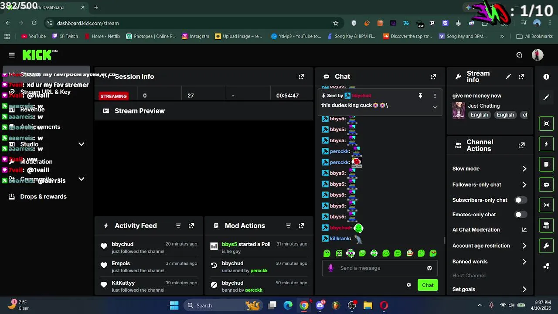Viewport: 558px width, 314px height.
Task: Click the Kick logo
Action: (x=40, y=55)
